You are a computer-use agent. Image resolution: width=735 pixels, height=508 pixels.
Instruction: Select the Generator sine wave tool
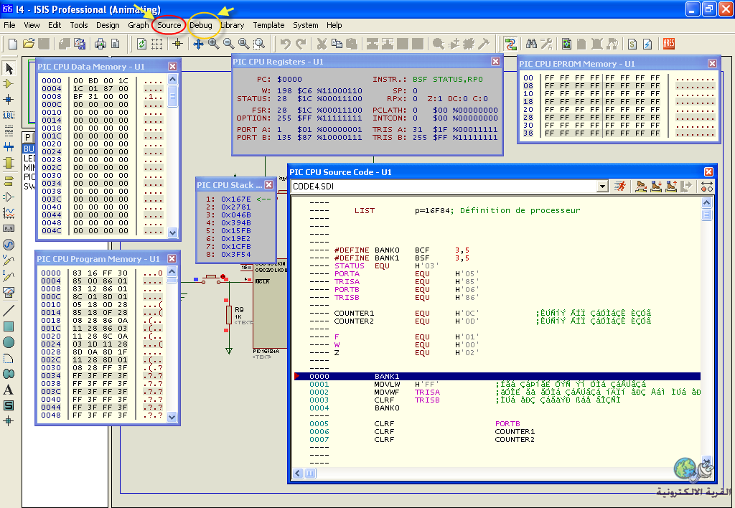pyautogui.click(x=9, y=245)
